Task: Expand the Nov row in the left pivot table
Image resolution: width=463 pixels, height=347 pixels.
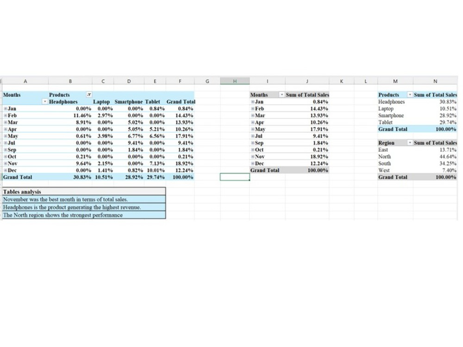Action: click(5, 163)
